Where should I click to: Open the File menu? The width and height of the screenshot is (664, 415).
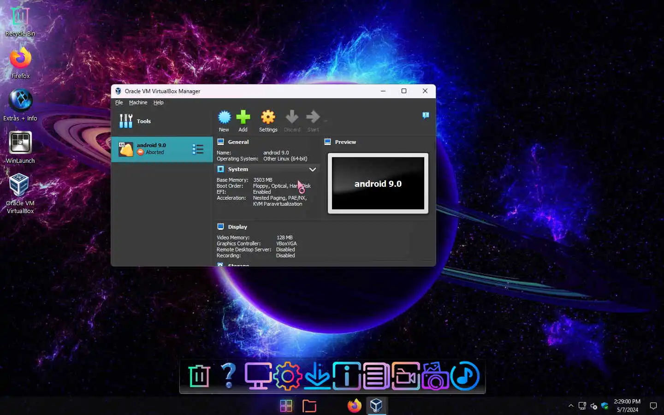[119, 102]
